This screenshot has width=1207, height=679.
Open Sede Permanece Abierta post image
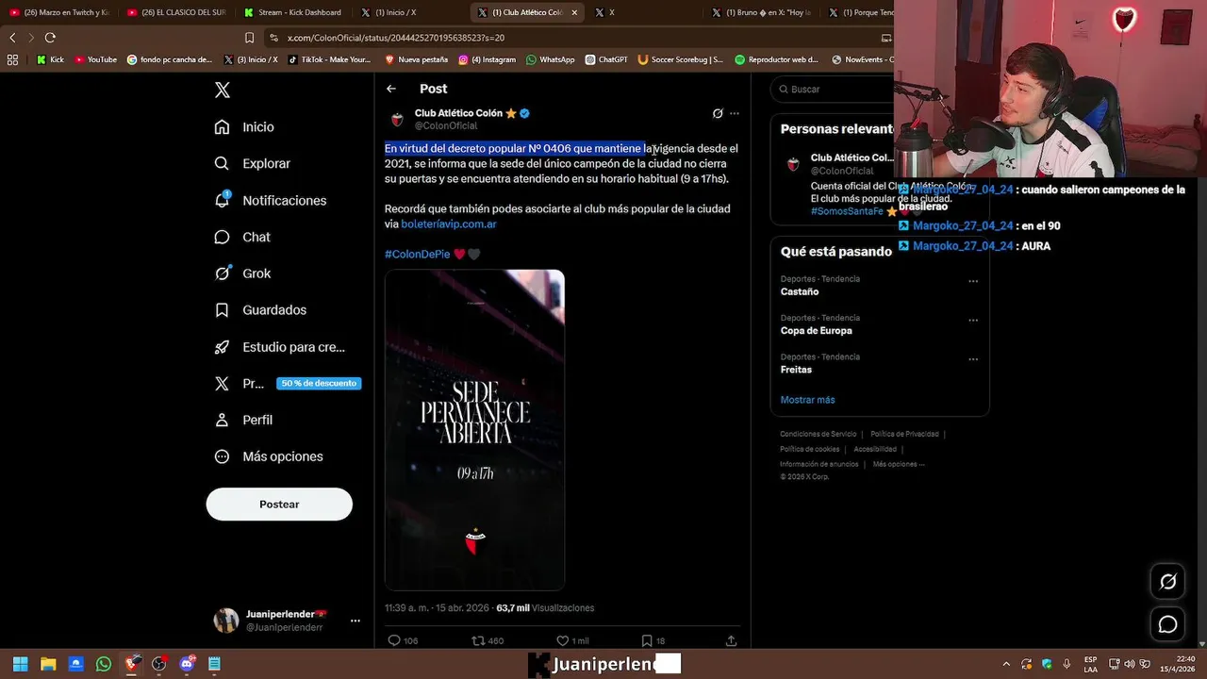click(x=474, y=430)
